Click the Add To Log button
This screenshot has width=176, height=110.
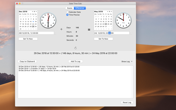(x=76, y=62)
